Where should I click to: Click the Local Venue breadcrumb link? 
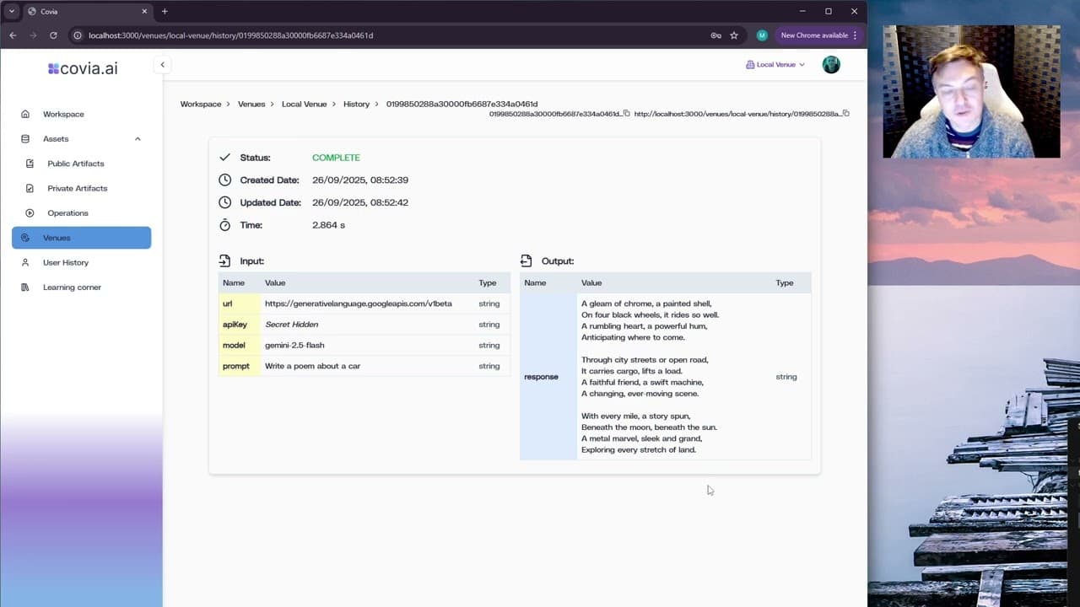304,105
